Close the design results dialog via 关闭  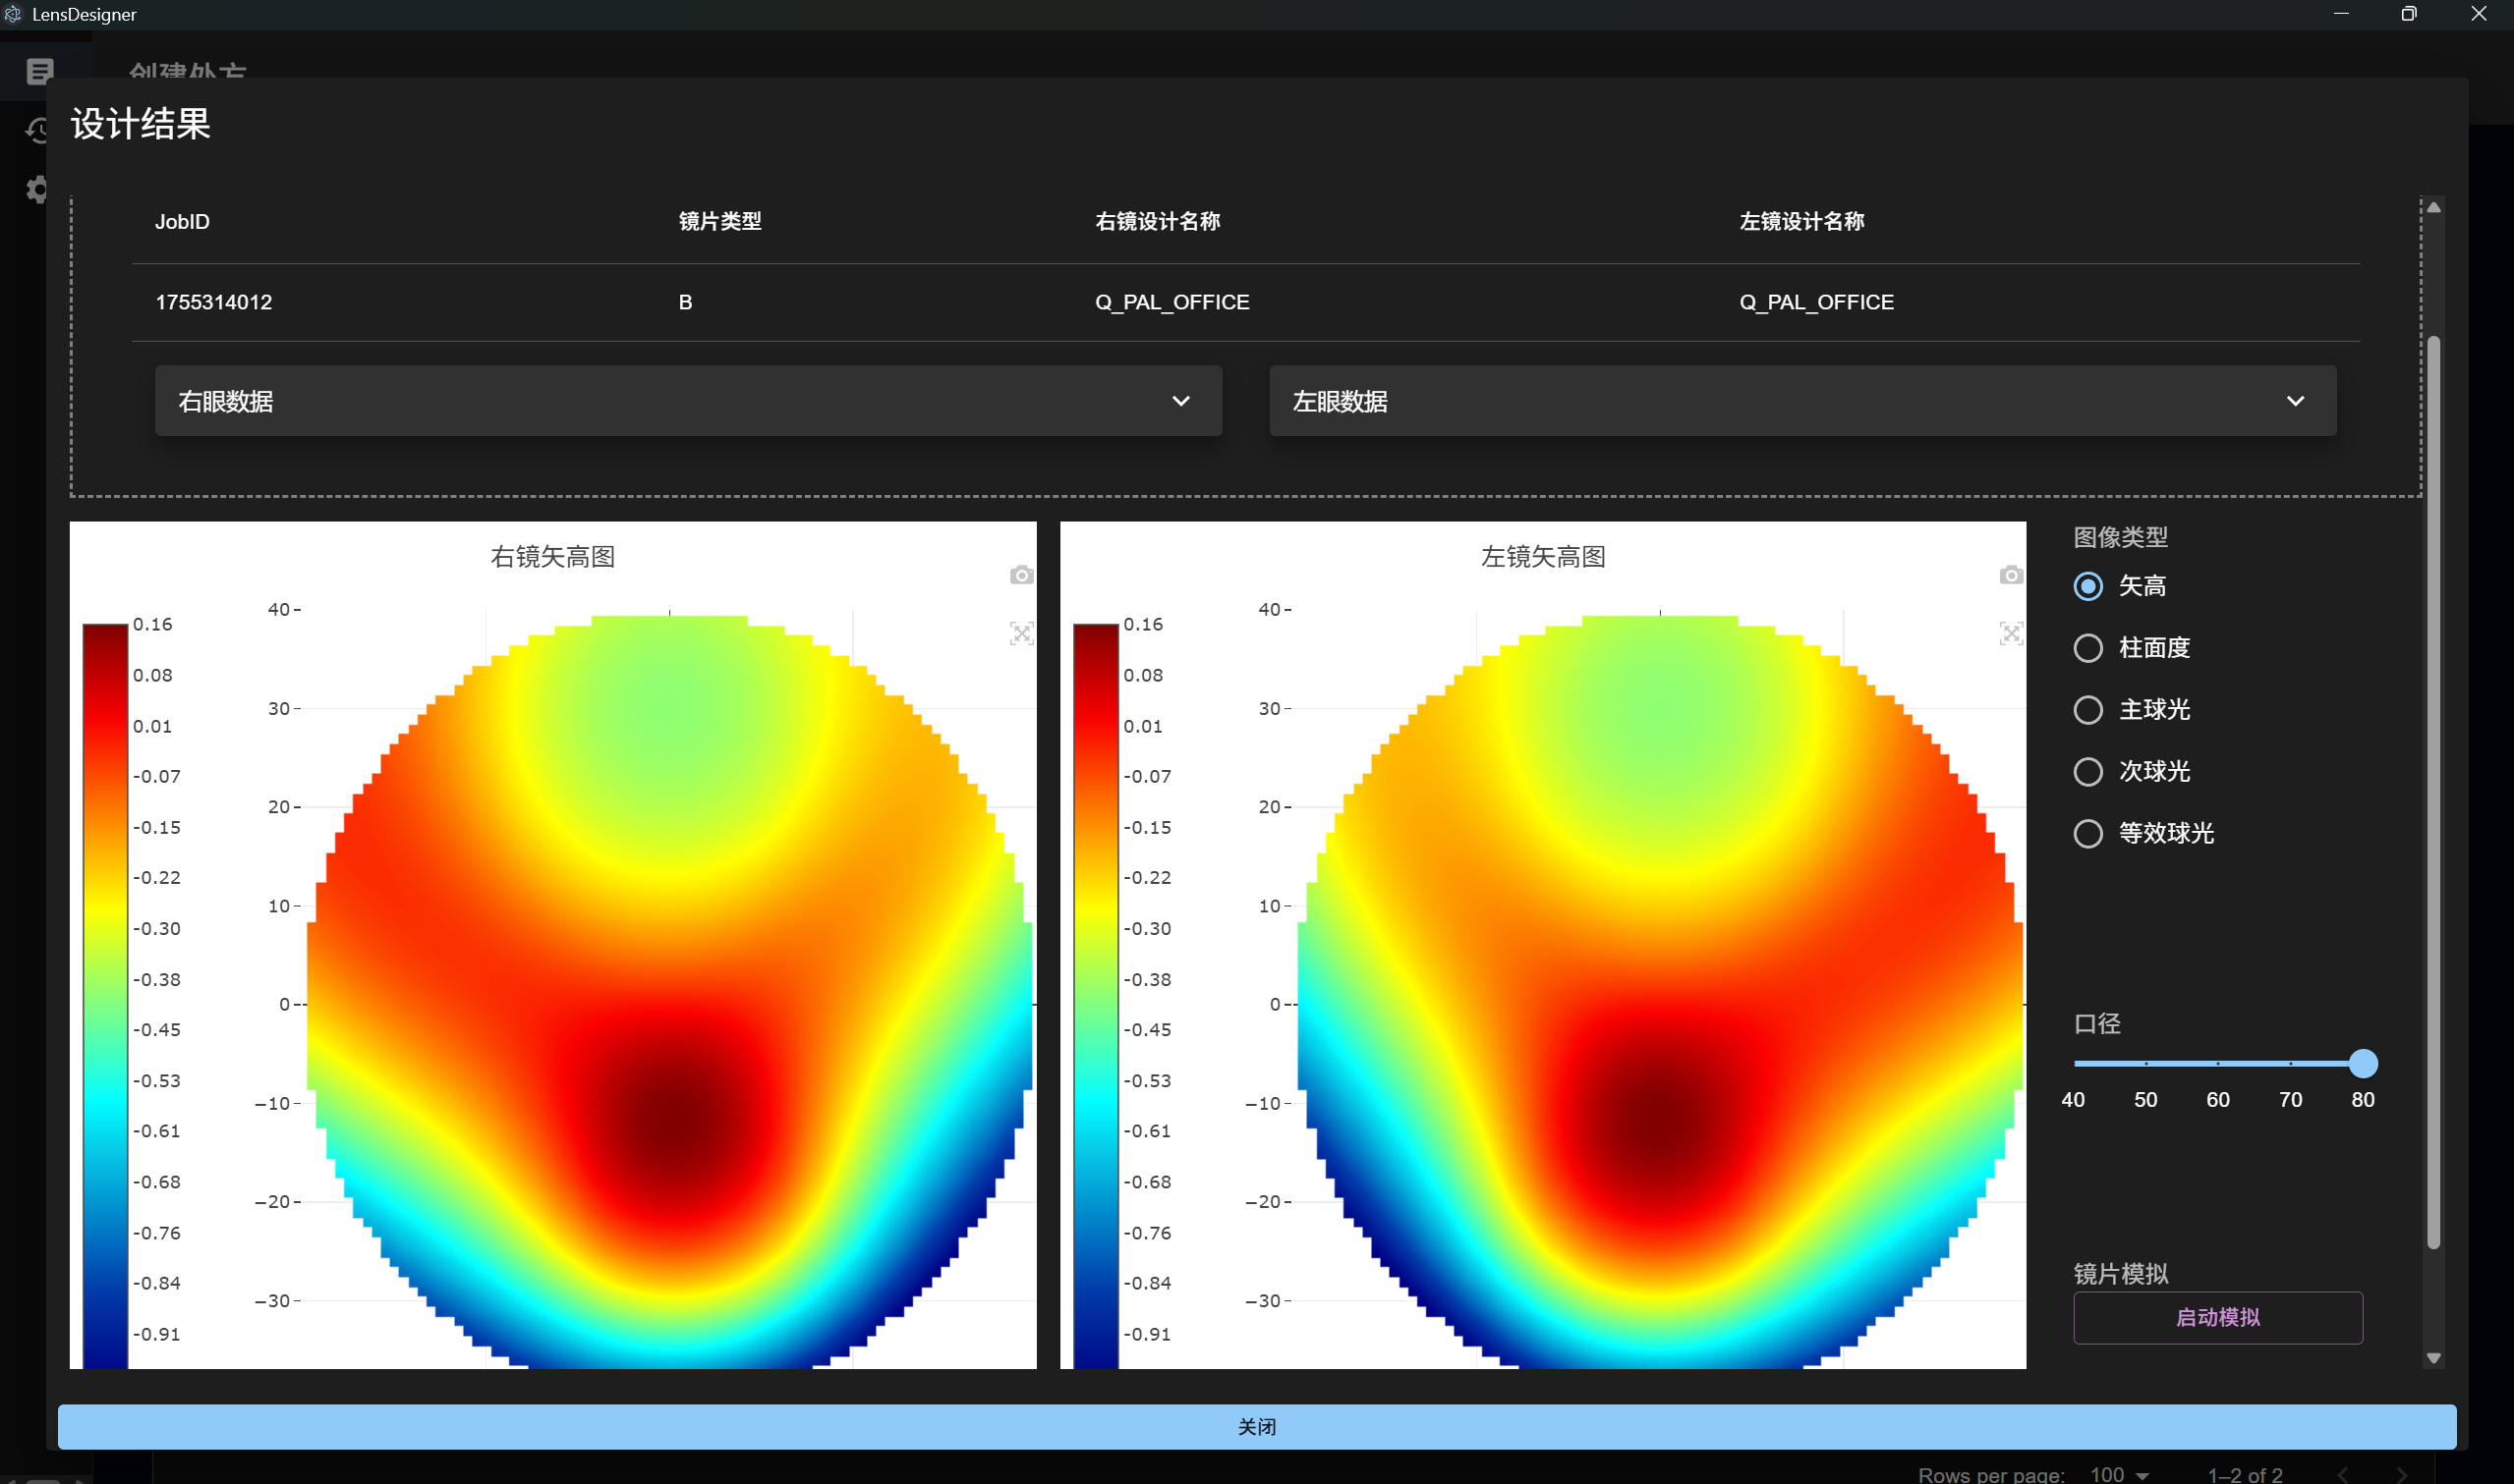[x=1256, y=1427]
